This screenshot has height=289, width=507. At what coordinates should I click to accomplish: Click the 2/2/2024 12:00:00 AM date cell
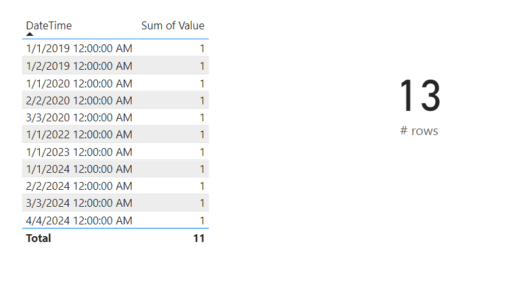[x=79, y=186]
